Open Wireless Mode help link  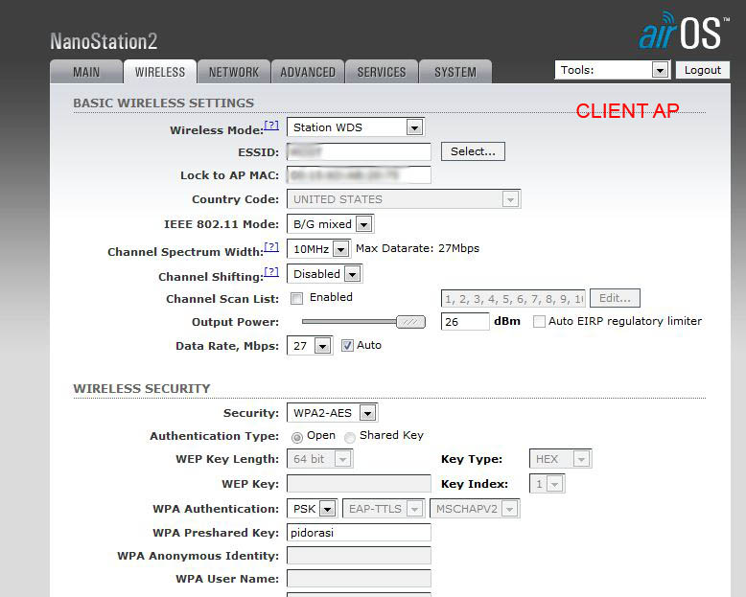click(x=271, y=126)
